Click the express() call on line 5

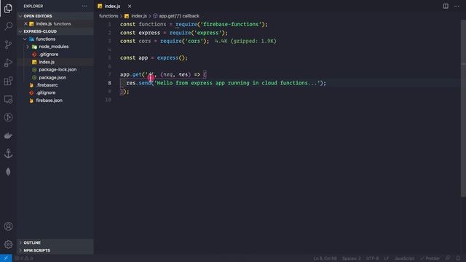coord(170,58)
